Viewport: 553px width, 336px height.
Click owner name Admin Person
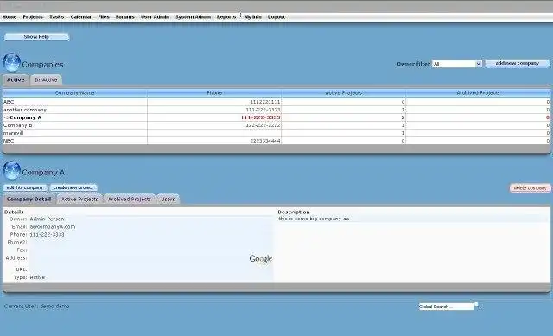coord(47,219)
